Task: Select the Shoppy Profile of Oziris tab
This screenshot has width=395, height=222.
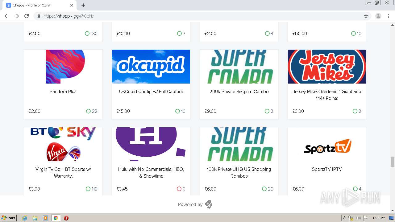Action: tap(37, 5)
